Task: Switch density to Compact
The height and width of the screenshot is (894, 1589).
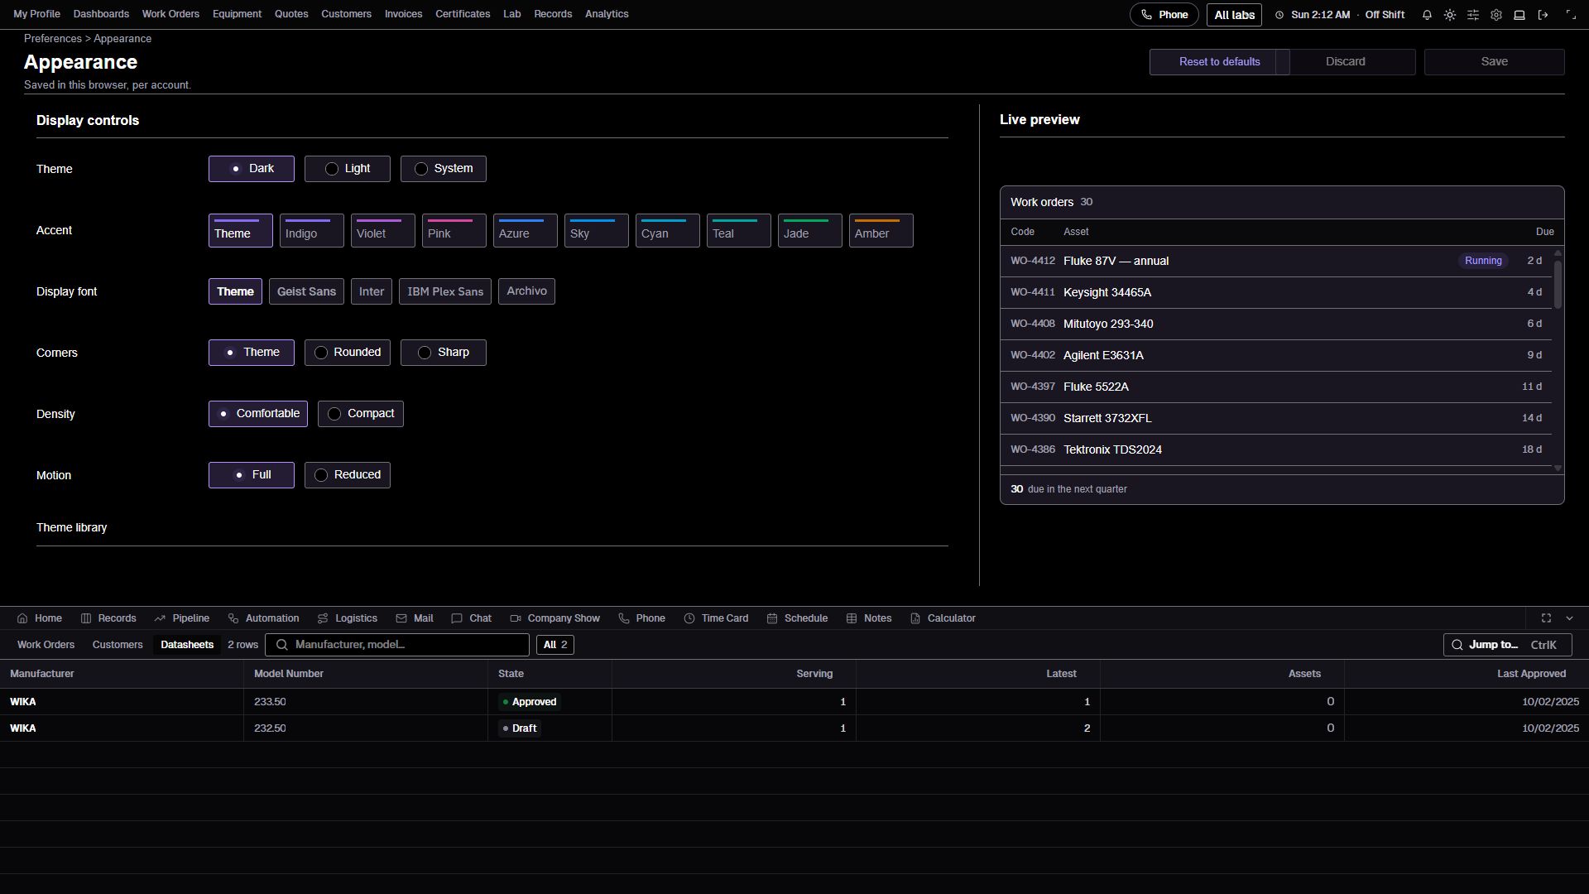Action: 361,414
